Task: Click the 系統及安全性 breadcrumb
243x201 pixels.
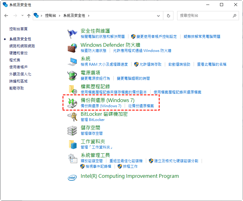Action: [x=74, y=16]
